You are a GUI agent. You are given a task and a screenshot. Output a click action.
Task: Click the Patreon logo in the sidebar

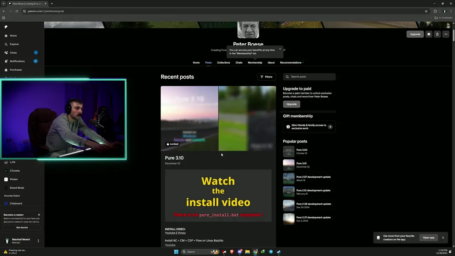click(6, 27)
